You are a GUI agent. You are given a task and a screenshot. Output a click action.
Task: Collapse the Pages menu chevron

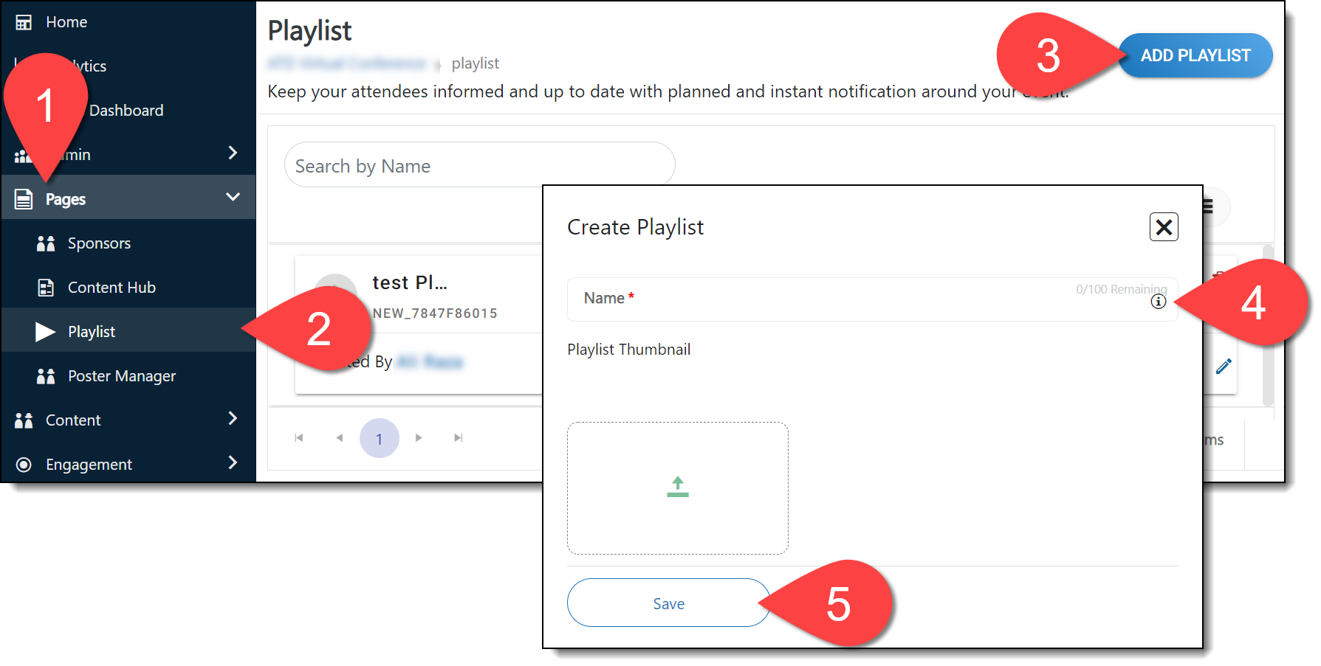(233, 197)
